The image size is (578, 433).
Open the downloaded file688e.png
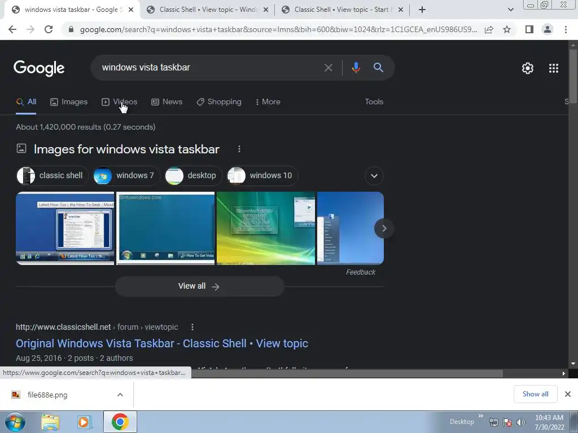click(x=47, y=395)
